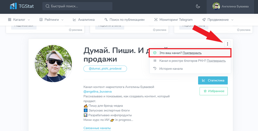258x131 pixels.
Task: Toggle dark mode with the moon icon
Action: point(198,6)
